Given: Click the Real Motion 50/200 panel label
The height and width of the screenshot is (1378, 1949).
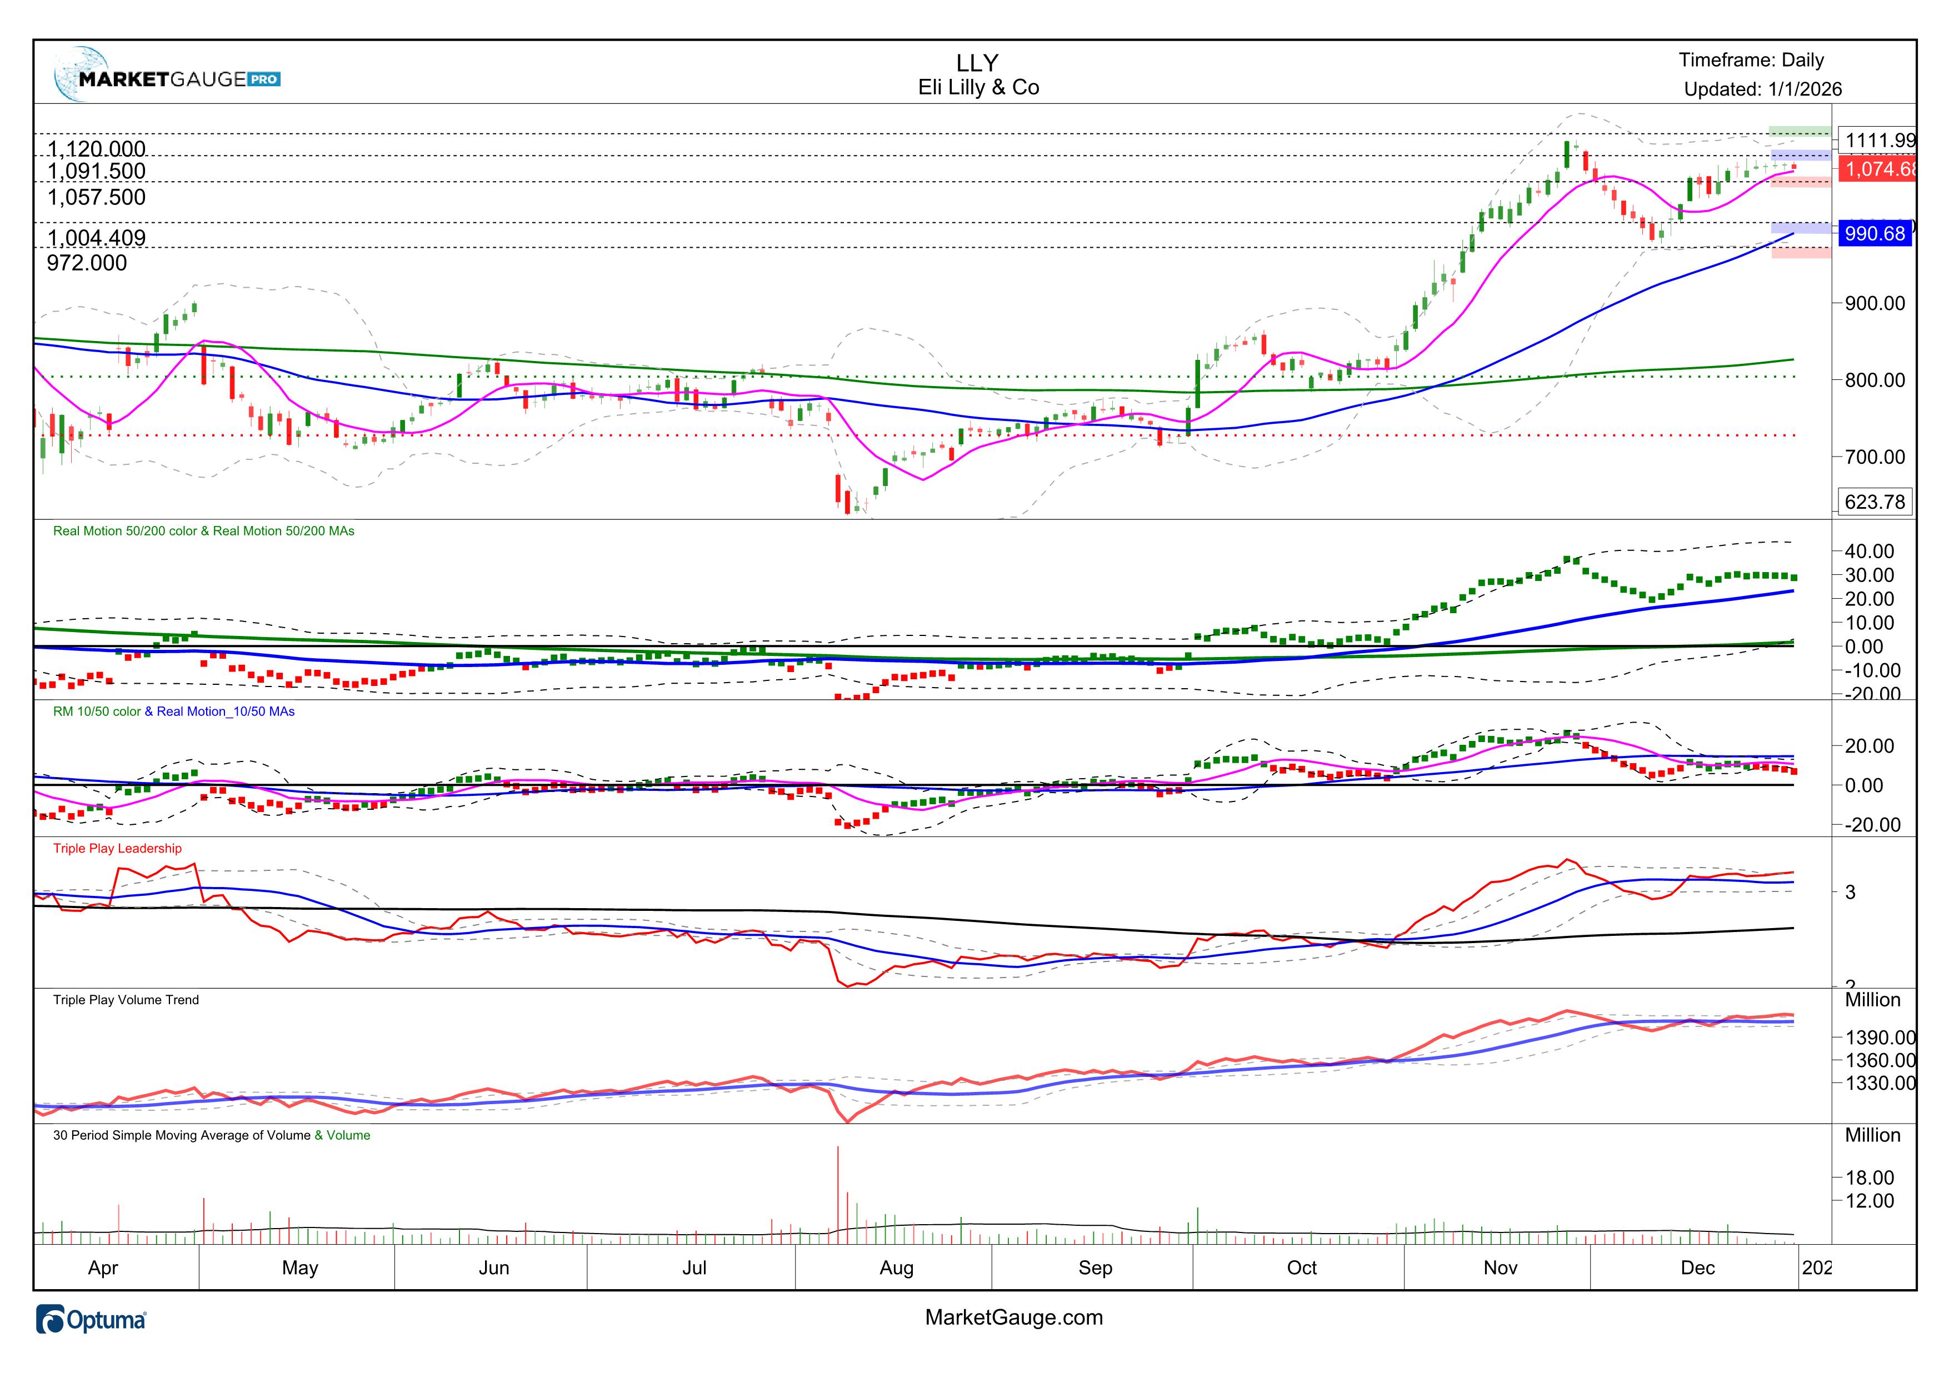Looking at the screenshot, I should (x=204, y=531).
